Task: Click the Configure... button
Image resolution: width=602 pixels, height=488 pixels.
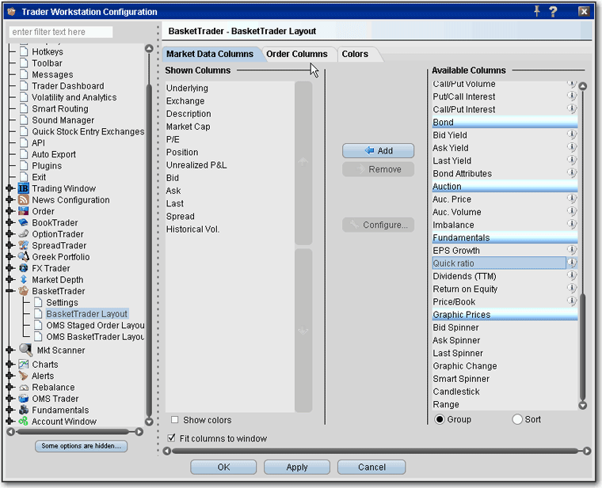Action: coord(378,225)
